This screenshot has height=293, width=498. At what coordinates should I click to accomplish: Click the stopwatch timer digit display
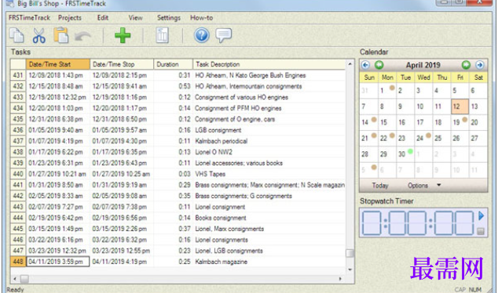point(418,223)
